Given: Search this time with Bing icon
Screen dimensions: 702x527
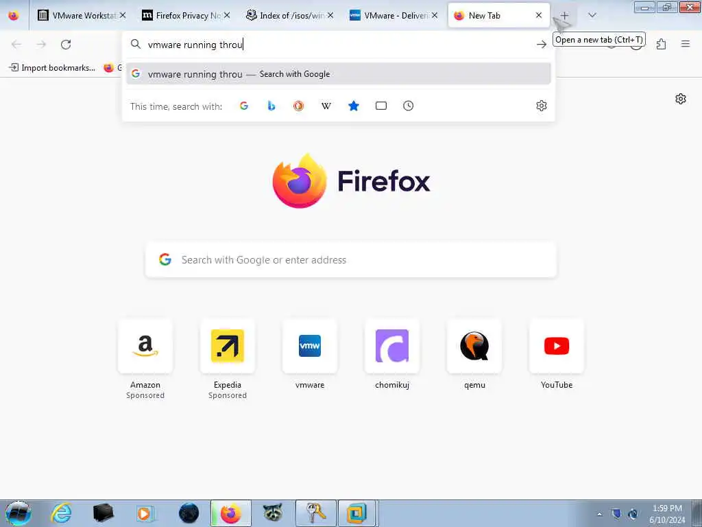Looking at the screenshot, I should pyautogui.click(x=271, y=106).
